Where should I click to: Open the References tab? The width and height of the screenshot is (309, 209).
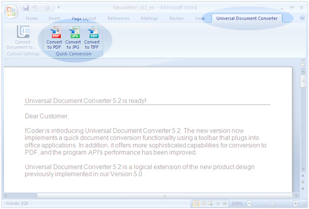tap(118, 18)
